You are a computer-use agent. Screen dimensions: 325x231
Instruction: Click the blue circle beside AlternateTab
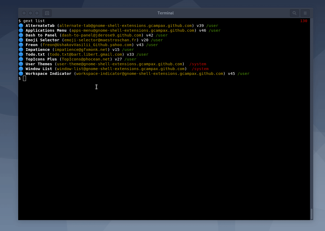pos(21,26)
